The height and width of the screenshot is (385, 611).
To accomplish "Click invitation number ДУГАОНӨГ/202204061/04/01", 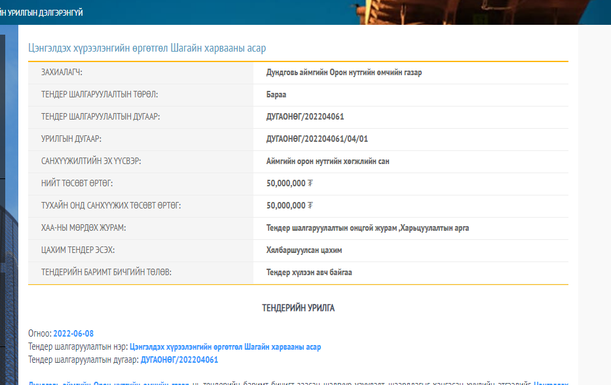I will tap(322, 139).
